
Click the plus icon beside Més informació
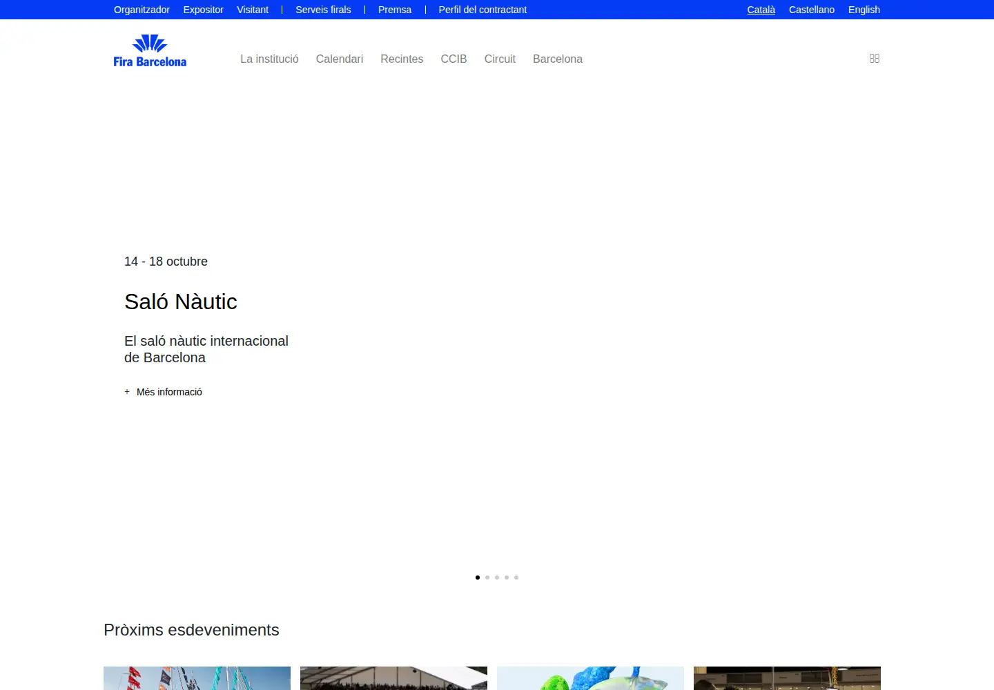pyautogui.click(x=127, y=392)
